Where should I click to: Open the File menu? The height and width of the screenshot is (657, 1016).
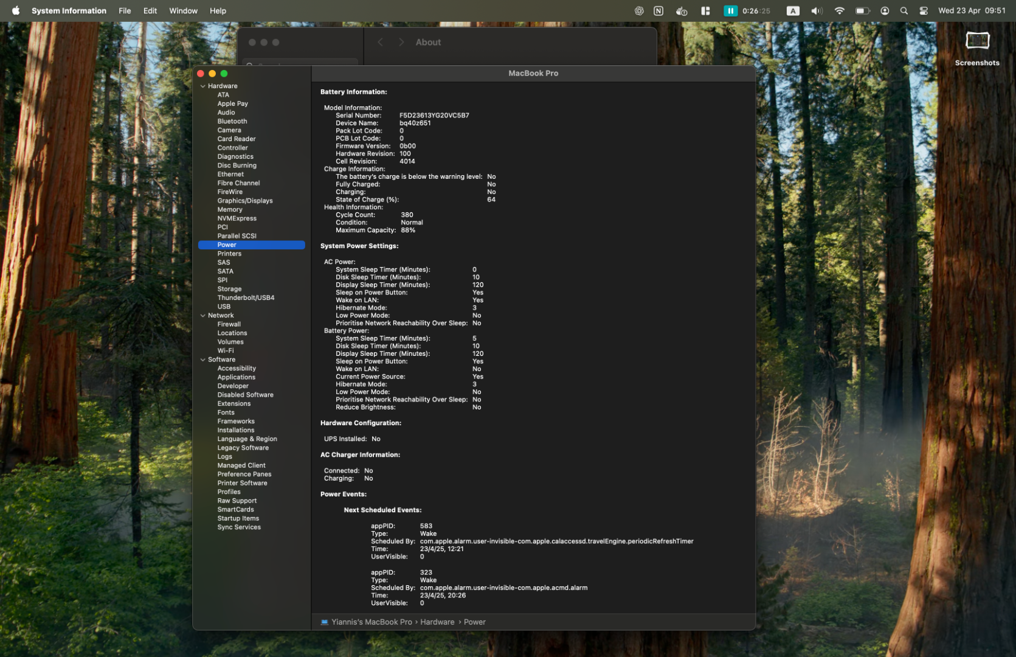[x=125, y=10]
